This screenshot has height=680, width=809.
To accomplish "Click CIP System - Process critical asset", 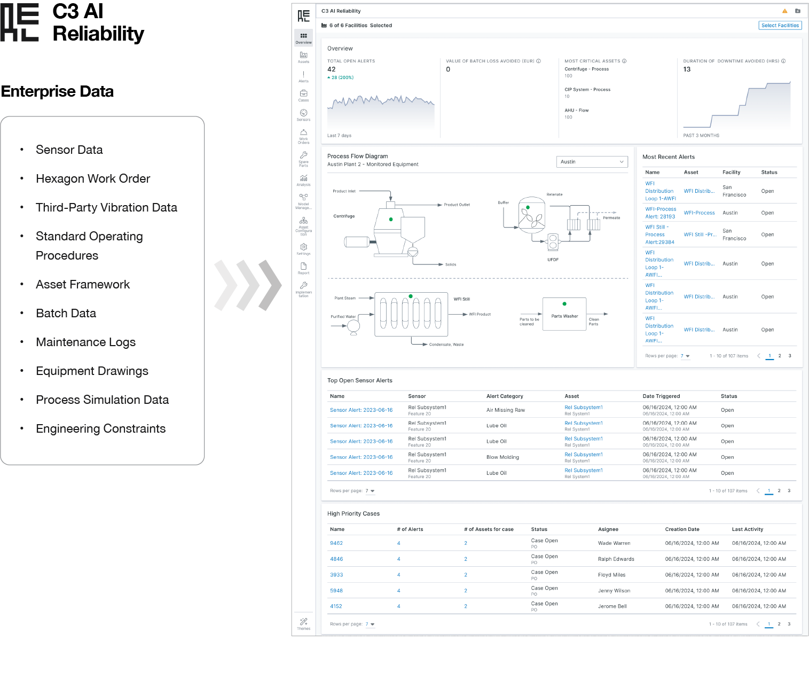I will tap(587, 90).
